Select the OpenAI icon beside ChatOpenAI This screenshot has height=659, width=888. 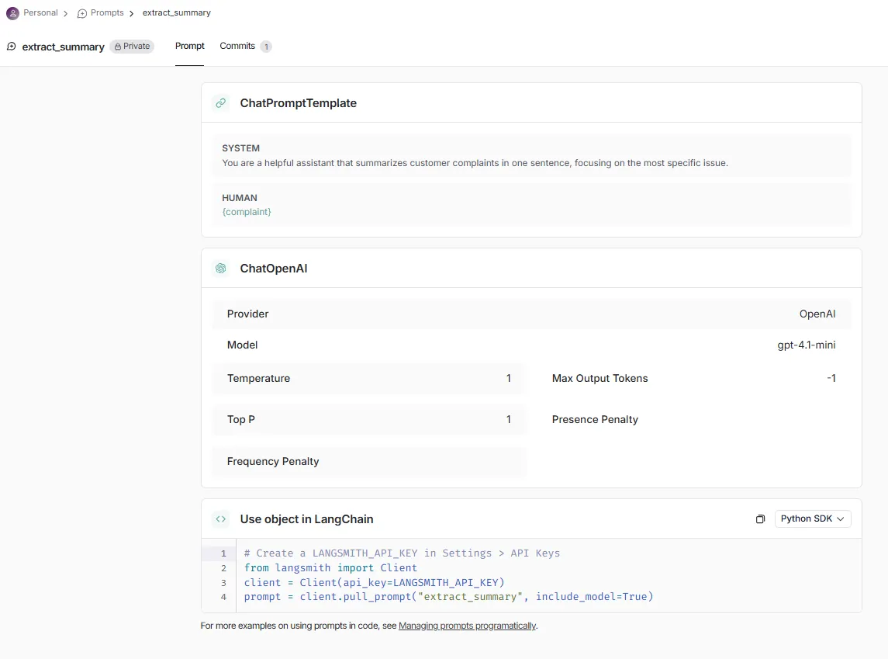pos(221,268)
